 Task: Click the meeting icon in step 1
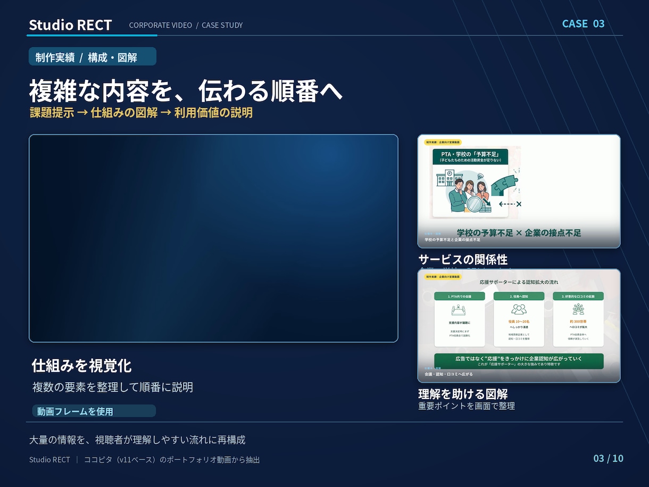coord(460,309)
